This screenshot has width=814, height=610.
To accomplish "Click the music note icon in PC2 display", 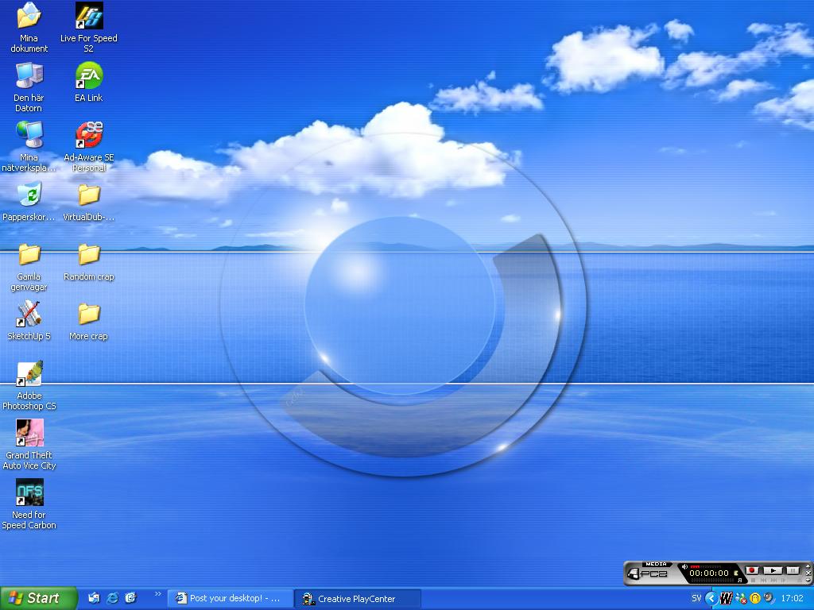I will click(740, 580).
